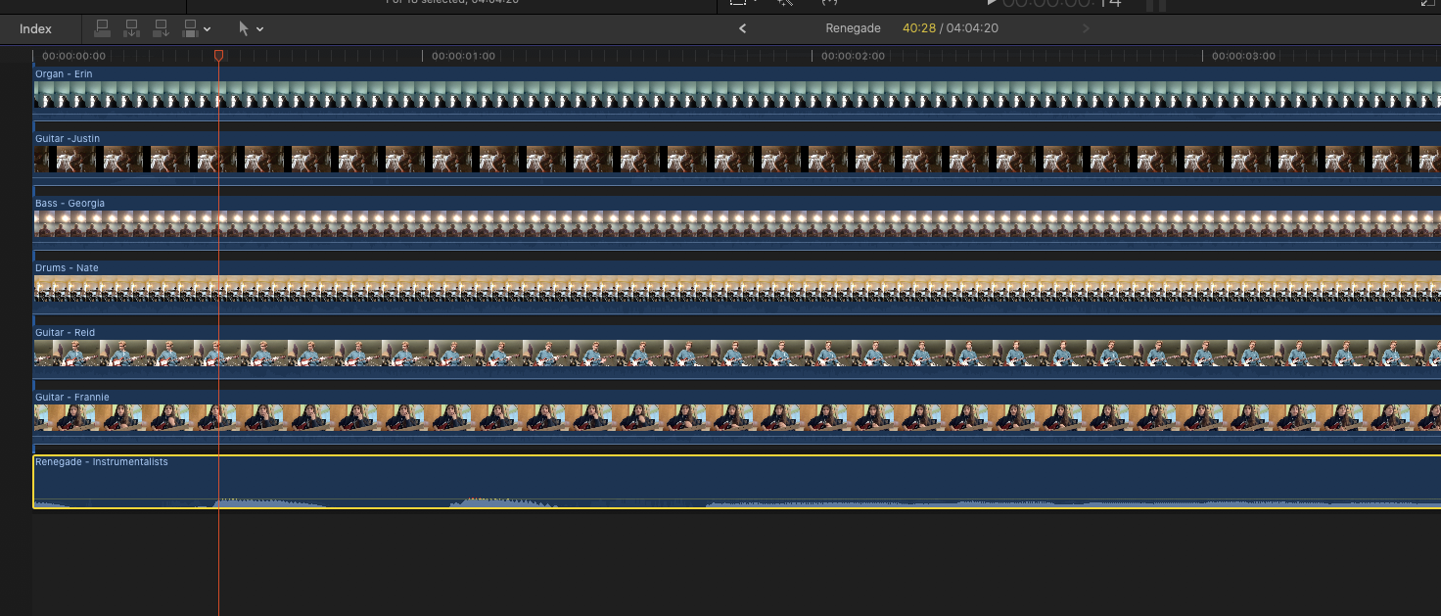Open the edit options dropdown chevron beside Overwrite
Image resolution: width=1441 pixels, height=616 pixels.
coord(208,29)
